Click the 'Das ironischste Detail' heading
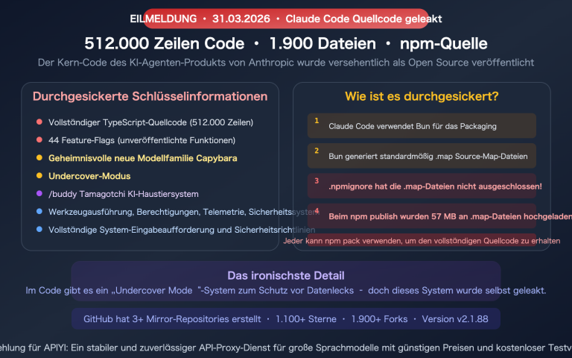This screenshot has height=358, width=572. [x=286, y=275]
